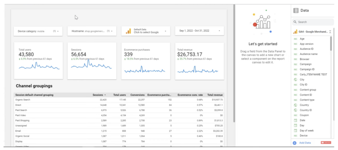Select the Unassigned channel row

[119, 126]
